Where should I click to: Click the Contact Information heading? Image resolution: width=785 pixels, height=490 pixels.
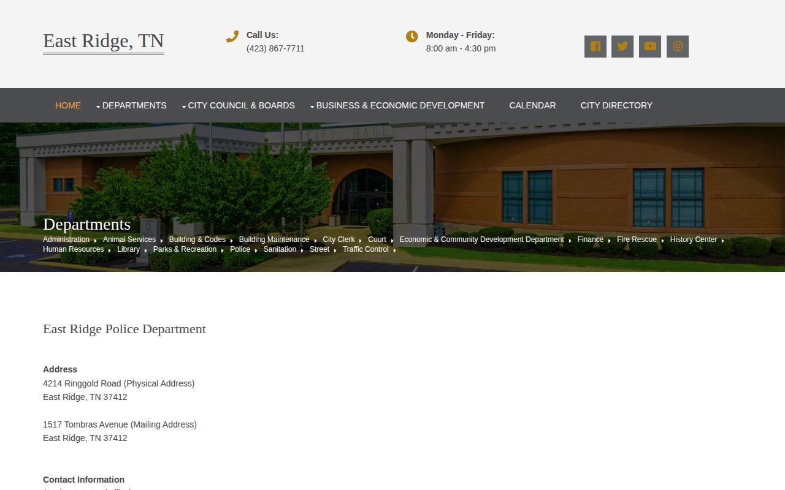[83, 480]
